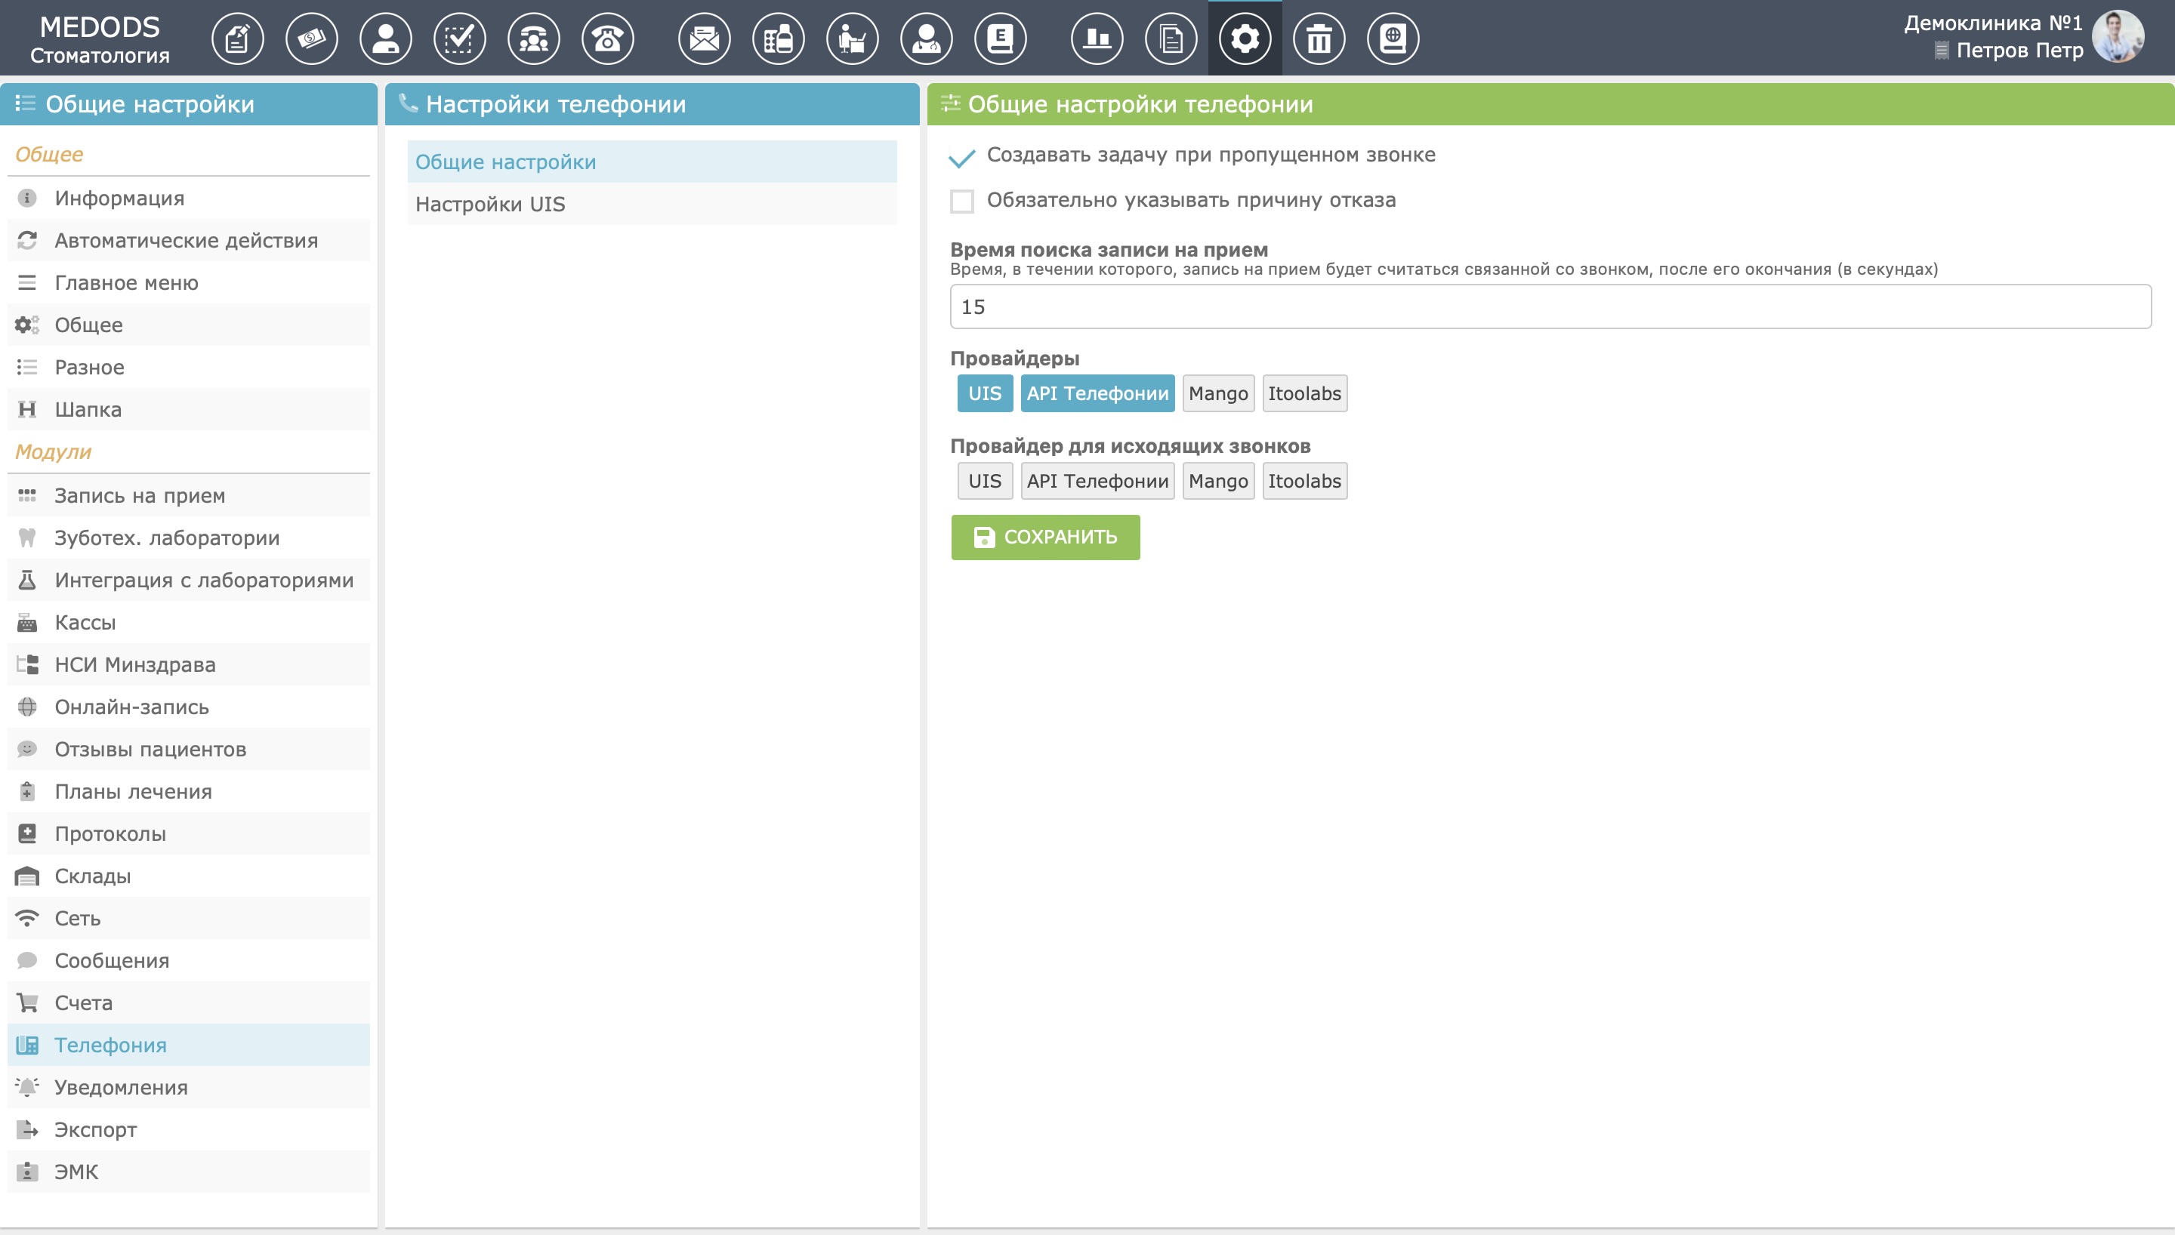This screenshot has width=2175, height=1235.
Task: Open the document-with-pencil icon in top bar
Action: click(x=238, y=38)
